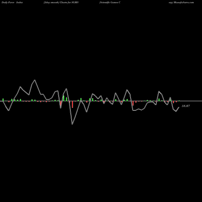This screenshot has height=202, width=202.
Task: Click the '(2day smooth) Charts for SGMS' label
Action: click(61, 2)
